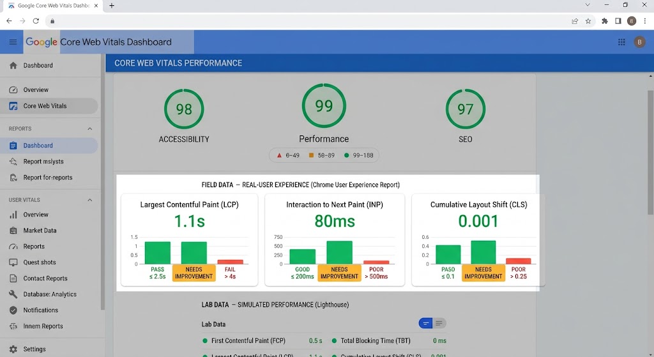Close the Google Core Web Vitals tab
654x357 pixels.
pyautogui.click(x=96, y=6)
